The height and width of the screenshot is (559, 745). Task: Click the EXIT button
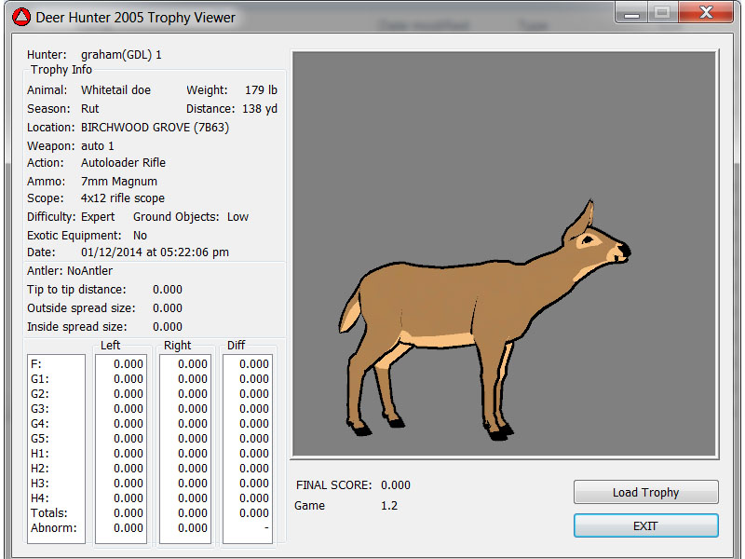[645, 526]
